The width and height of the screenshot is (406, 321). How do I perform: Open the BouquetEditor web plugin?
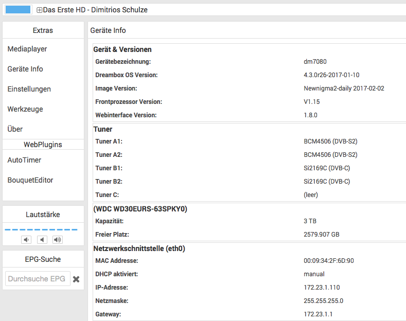click(x=30, y=180)
